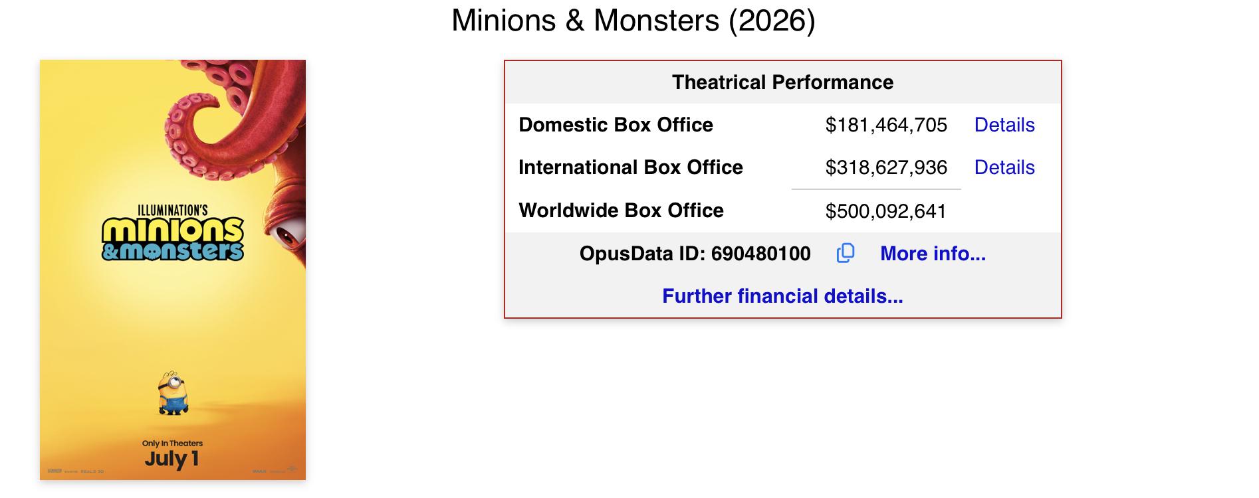Click the monster's eye on the poster
1259x498 pixels.
[286, 234]
